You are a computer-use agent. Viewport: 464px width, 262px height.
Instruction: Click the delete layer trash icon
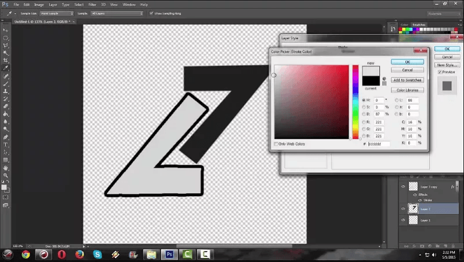pos(453,246)
